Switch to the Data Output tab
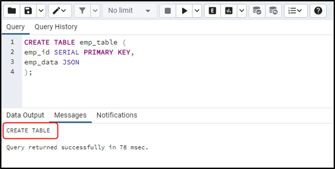Screen dimensions: 335x169 tap(25, 115)
